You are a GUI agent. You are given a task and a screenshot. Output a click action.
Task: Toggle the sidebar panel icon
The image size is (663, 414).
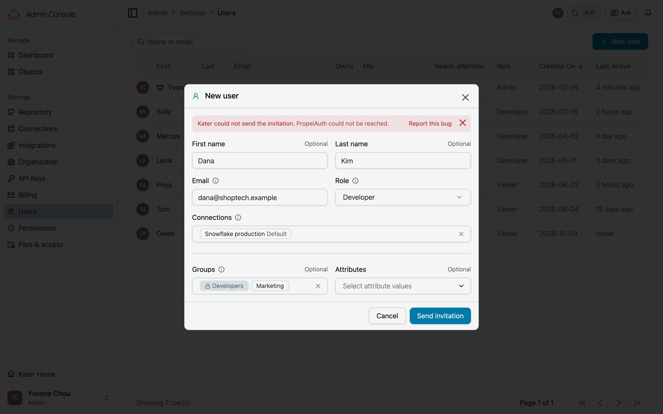coord(133,13)
